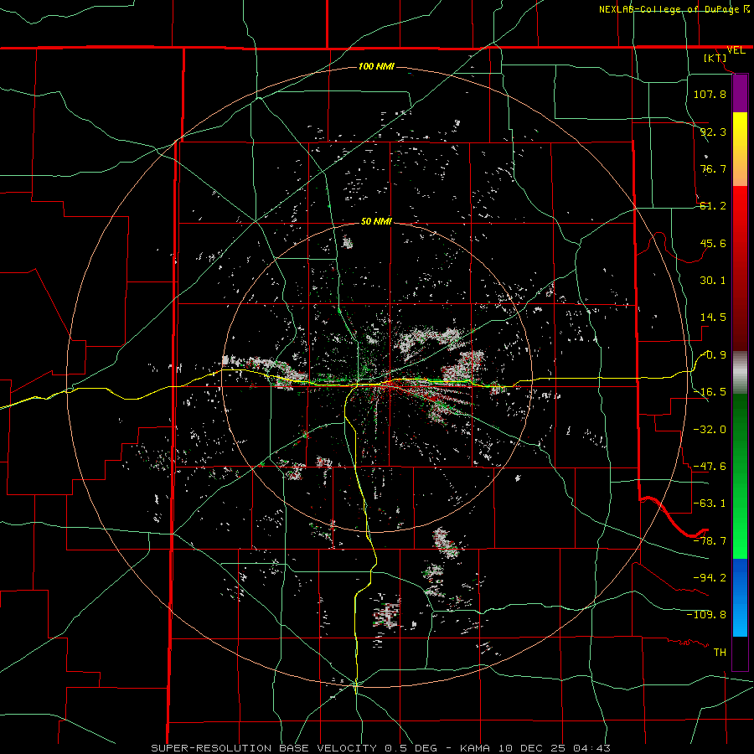Click the NEXLAB-College of DuPage label

point(669,9)
